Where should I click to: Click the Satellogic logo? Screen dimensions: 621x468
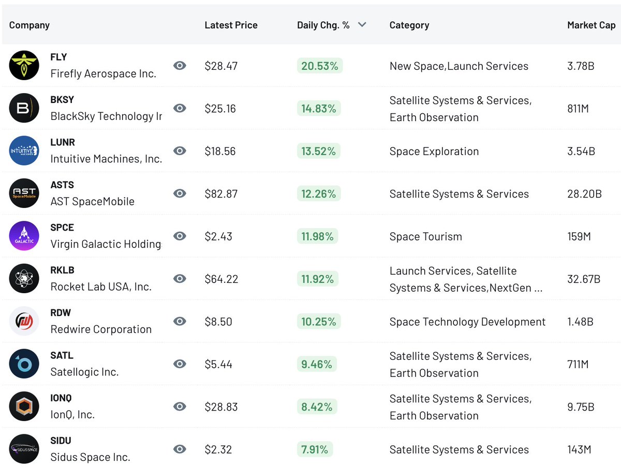pyautogui.click(x=24, y=364)
